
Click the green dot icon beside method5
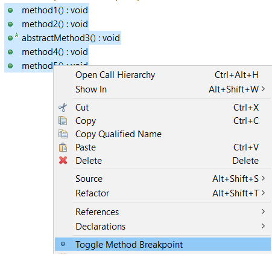tap(10, 66)
